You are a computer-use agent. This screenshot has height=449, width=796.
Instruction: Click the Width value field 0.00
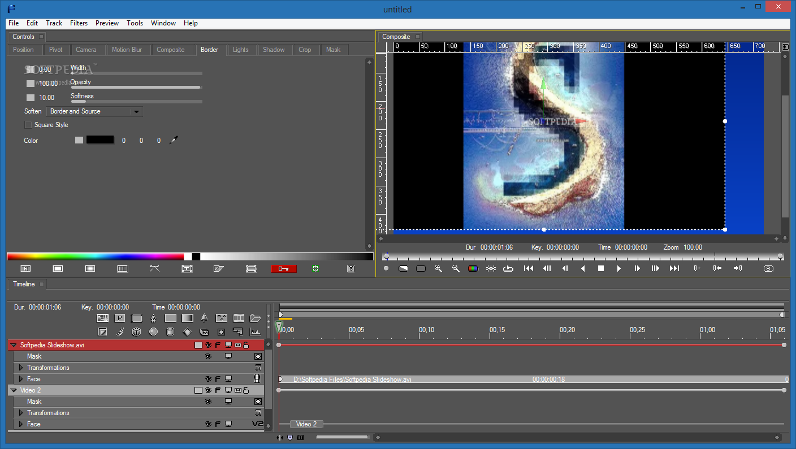[x=45, y=69]
